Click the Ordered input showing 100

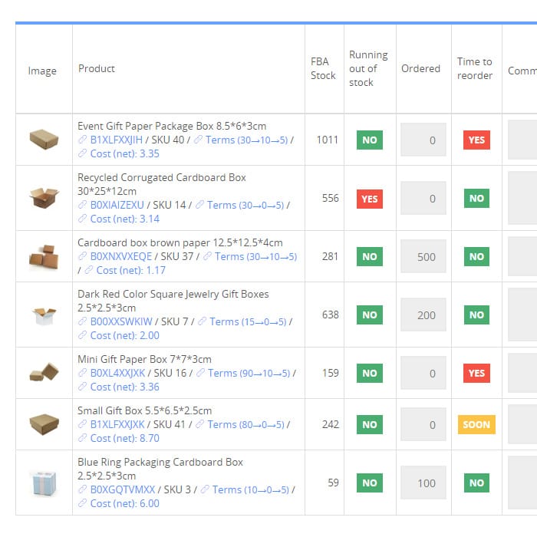point(423,483)
